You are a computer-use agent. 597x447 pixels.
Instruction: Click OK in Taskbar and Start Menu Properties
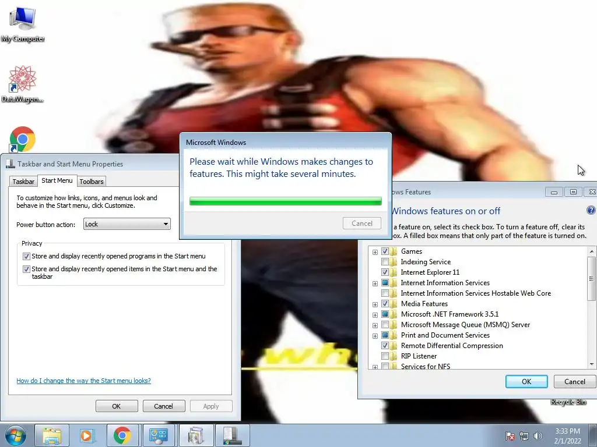(x=117, y=406)
